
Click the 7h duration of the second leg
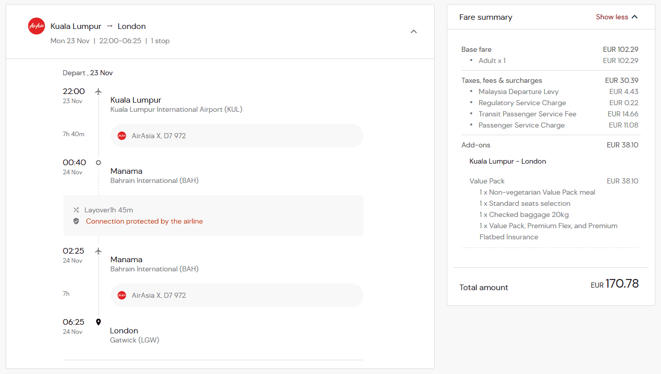click(66, 294)
